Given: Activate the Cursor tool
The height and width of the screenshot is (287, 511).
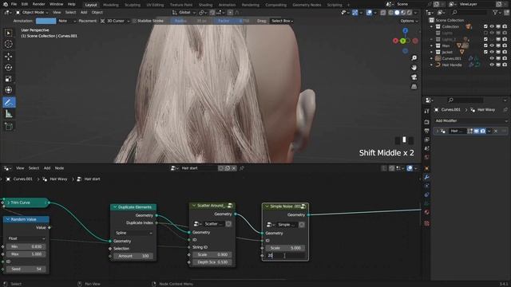Looking at the screenshot, I should 9,44.
